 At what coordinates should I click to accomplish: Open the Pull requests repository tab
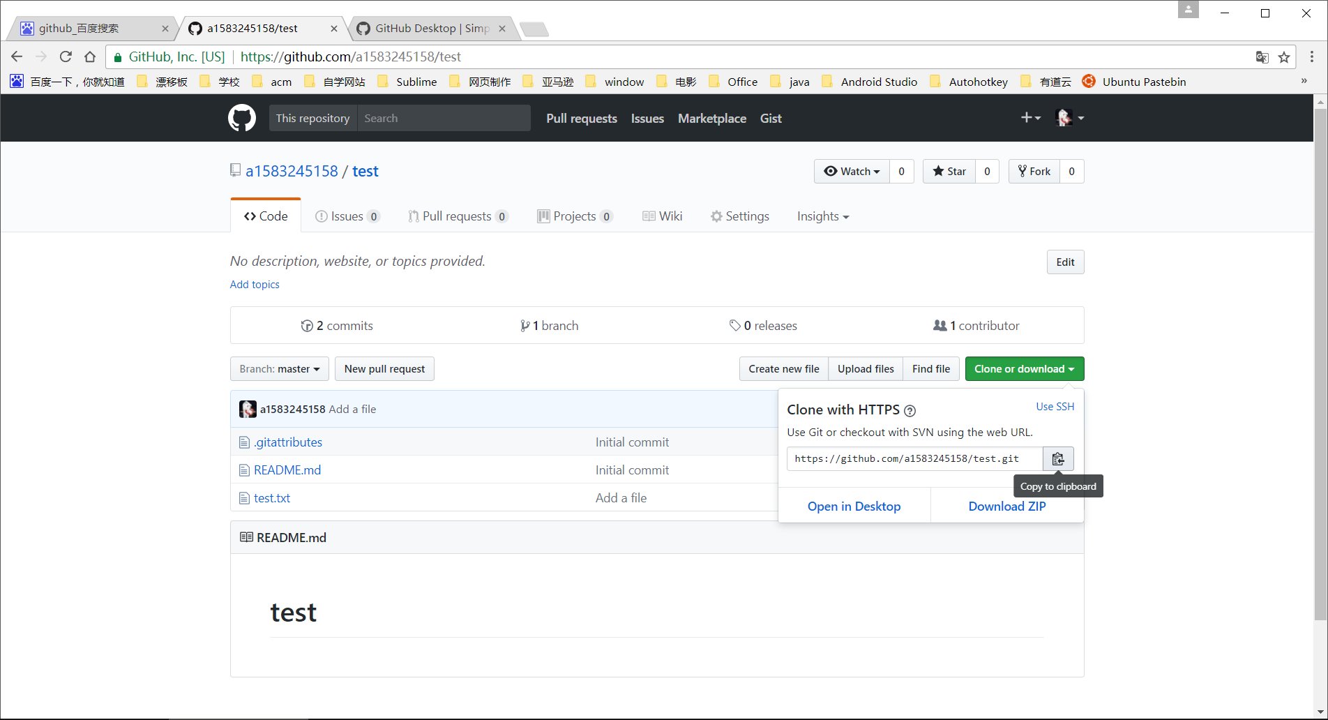coord(458,216)
